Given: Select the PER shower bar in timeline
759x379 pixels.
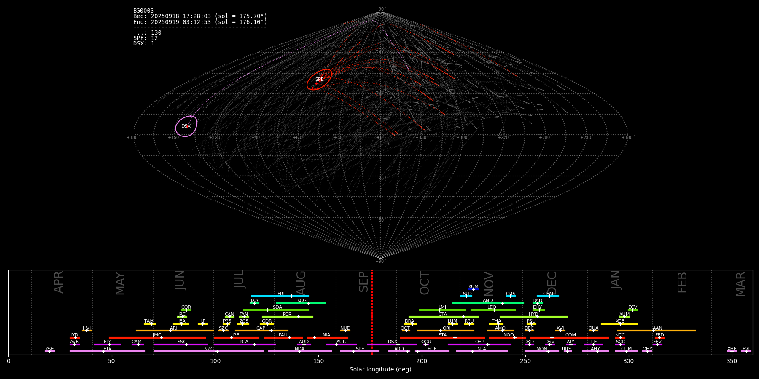Looking at the screenshot, I should [x=288, y=317].
